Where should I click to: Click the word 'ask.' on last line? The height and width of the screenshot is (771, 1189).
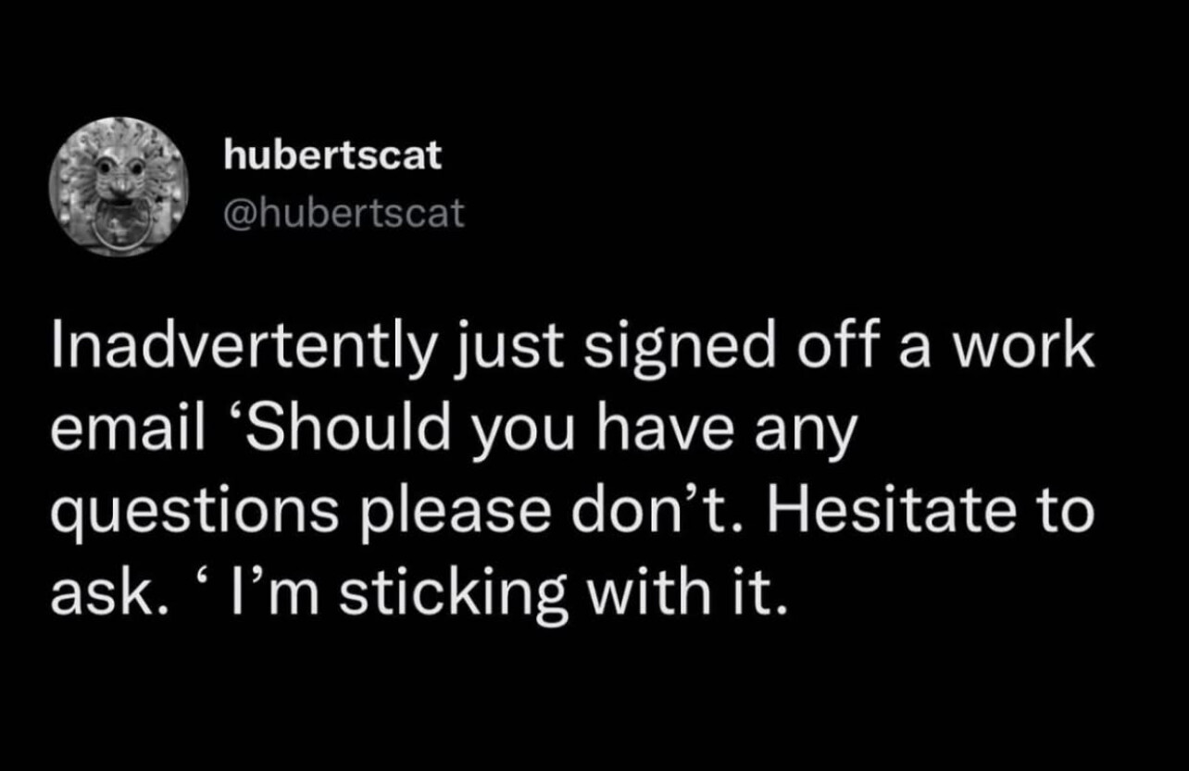(103, 593)
